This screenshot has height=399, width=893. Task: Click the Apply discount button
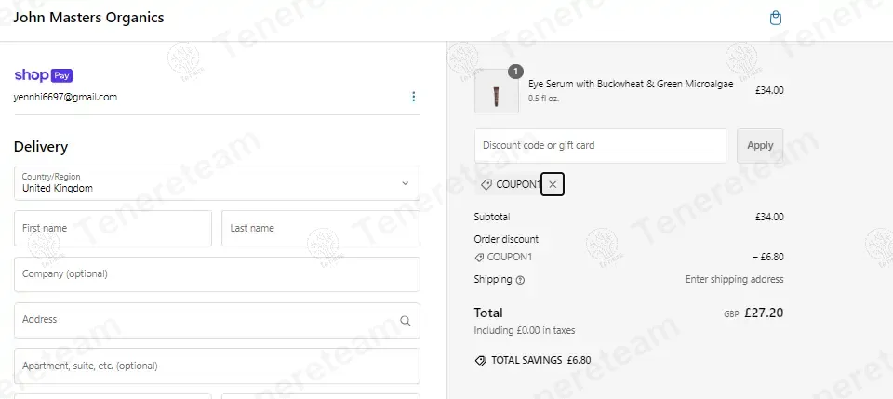coord(760,146)
